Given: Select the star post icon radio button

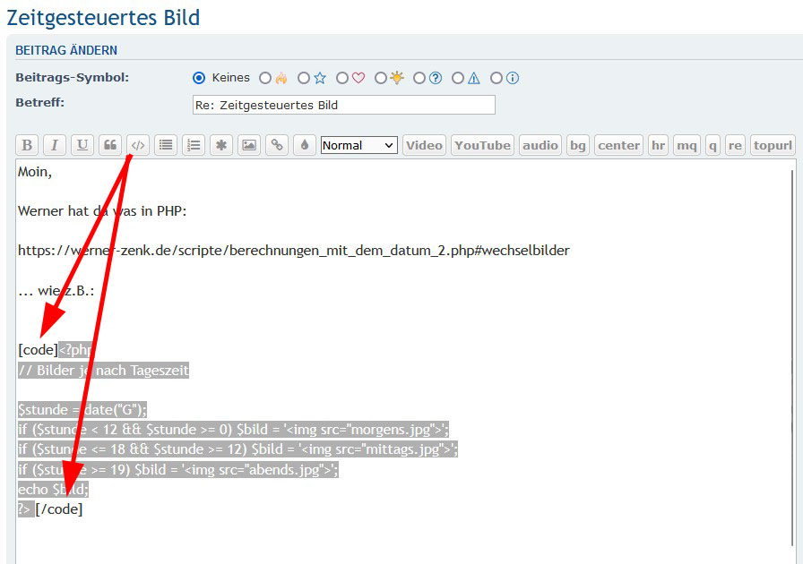Looking at the screenshot, I should tap(304, 78).
